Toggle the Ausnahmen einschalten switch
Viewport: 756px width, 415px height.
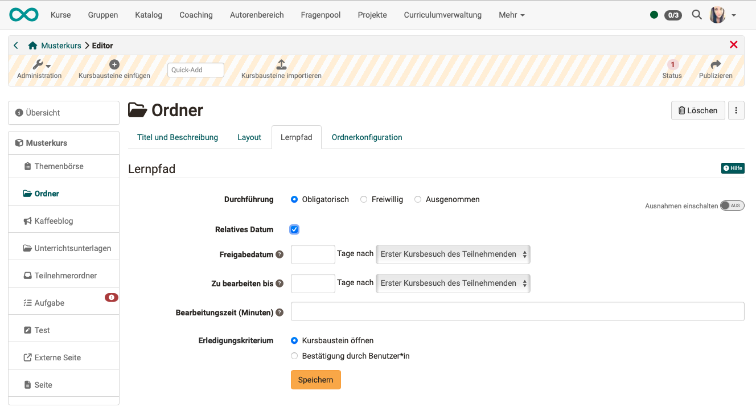[x=732, y=206]
